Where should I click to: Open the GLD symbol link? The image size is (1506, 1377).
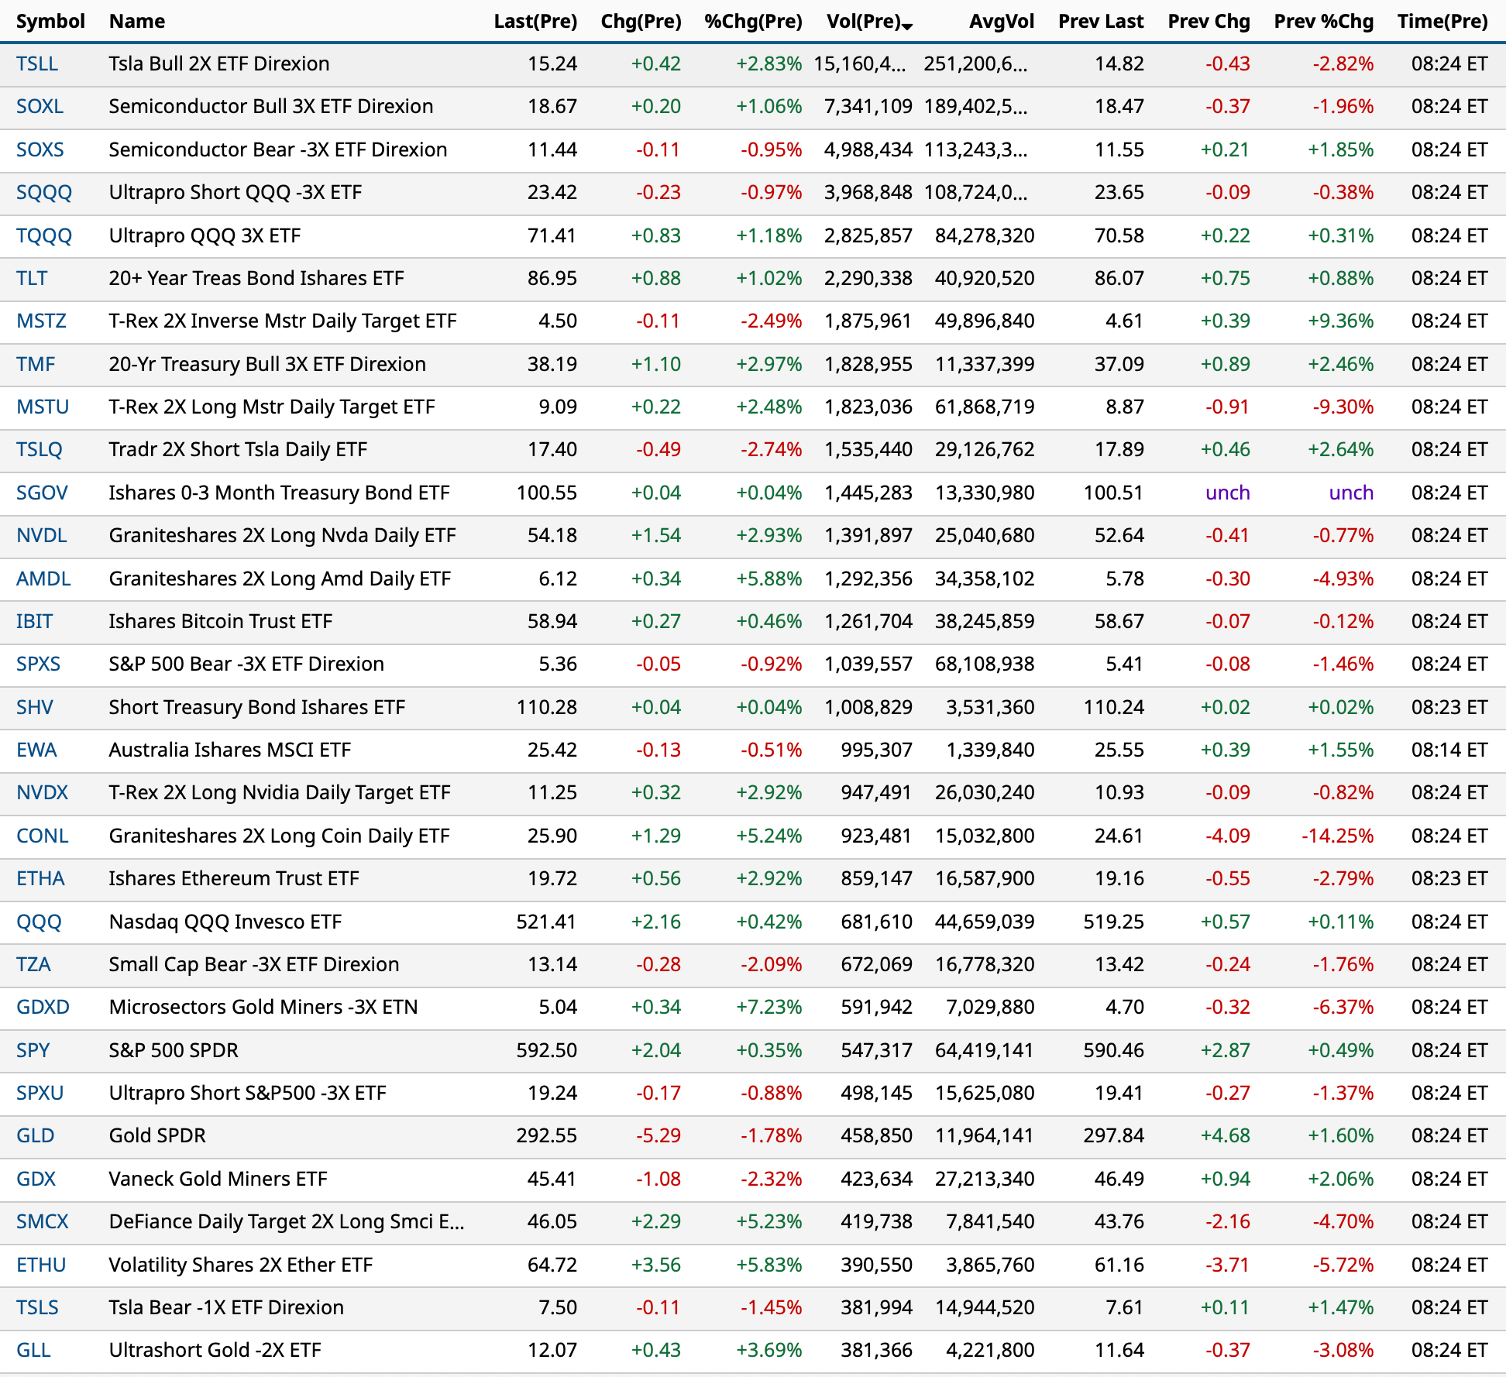click(36, 1135)
